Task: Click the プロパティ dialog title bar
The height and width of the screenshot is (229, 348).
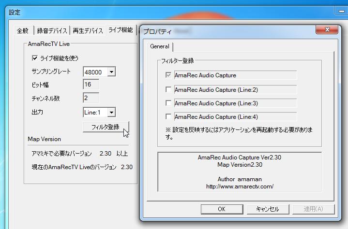Action: click(232, 31)
